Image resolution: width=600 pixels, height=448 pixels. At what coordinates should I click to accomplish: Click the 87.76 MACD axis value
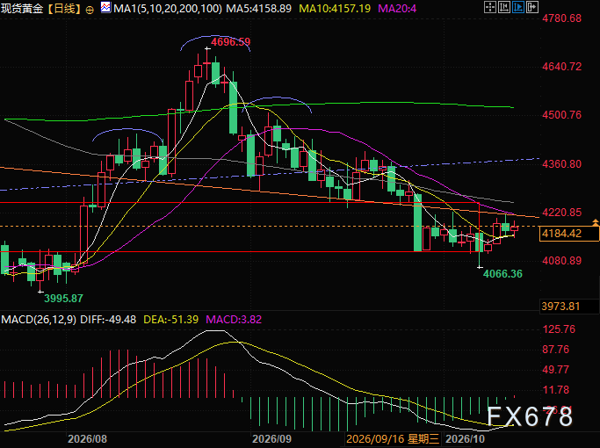(x=556, y=350)
